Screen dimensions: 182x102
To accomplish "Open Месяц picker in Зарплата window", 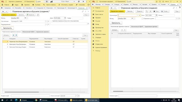I will tap(25, 18).
